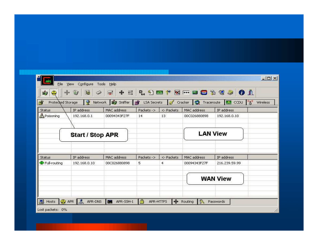Viewport: 318px width, 245px height.
Task: Open the password box reveal (***) icon
Action: (186, 93)
